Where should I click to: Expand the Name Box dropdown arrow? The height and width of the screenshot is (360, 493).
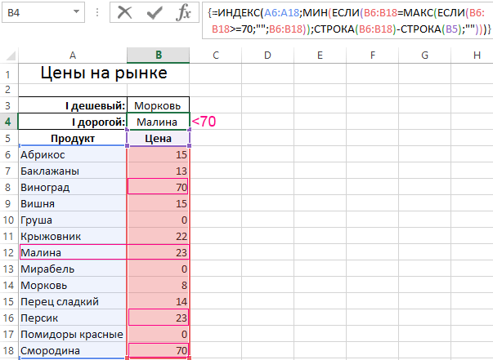(x=76, y=12)
